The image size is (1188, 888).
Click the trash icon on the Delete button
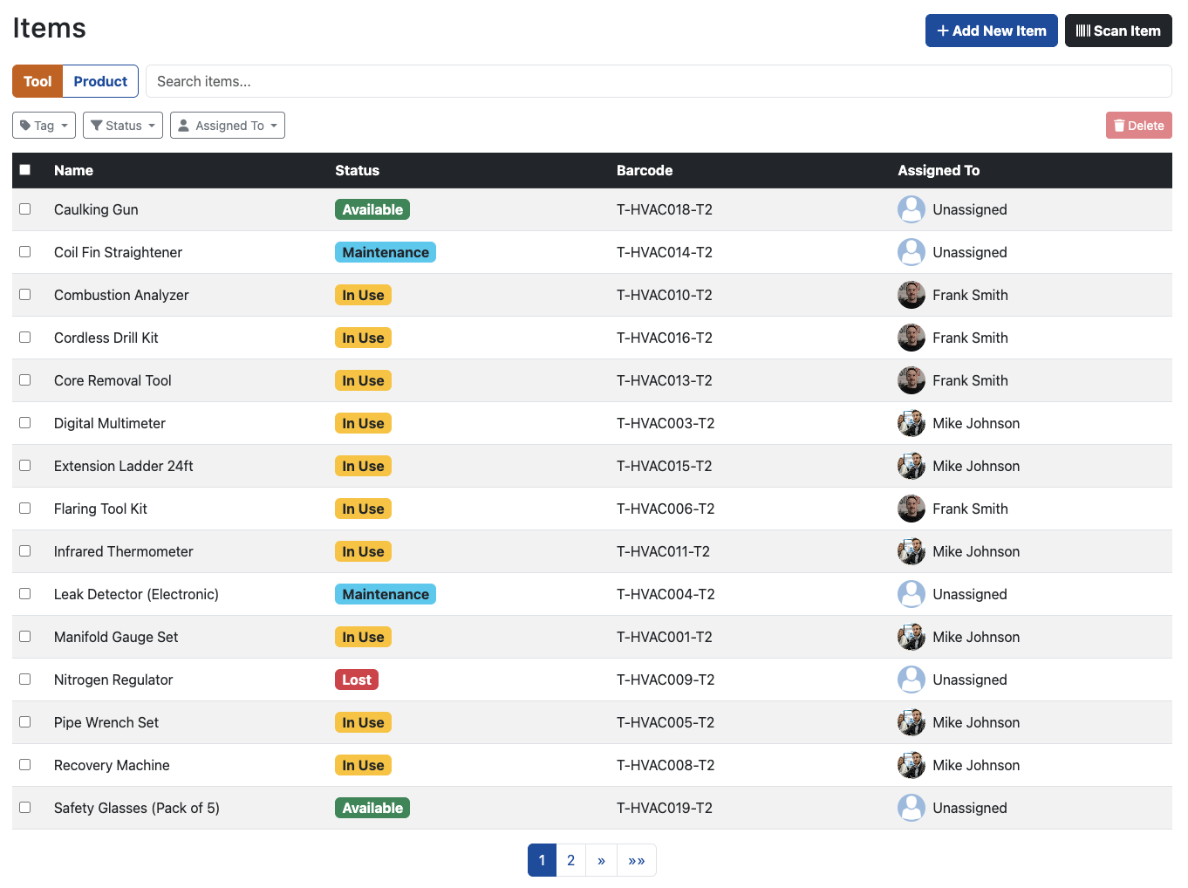1121,125
